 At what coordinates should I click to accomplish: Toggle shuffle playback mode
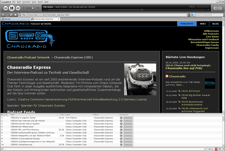coord(215,8)
